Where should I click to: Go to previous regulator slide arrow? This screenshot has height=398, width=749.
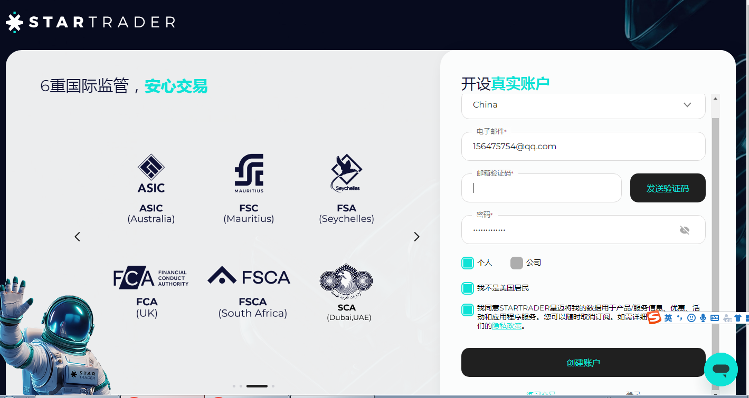tap(78, 237)
